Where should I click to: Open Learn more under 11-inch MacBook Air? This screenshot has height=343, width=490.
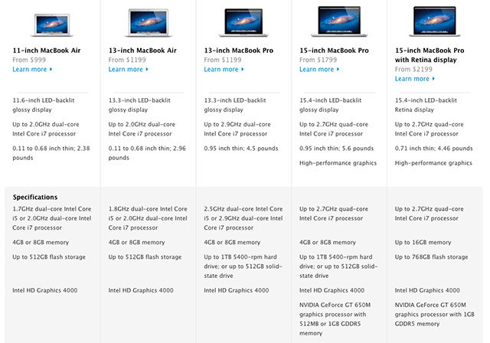29,70
